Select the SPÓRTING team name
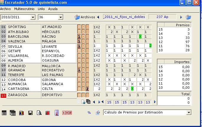 point(17,27)
